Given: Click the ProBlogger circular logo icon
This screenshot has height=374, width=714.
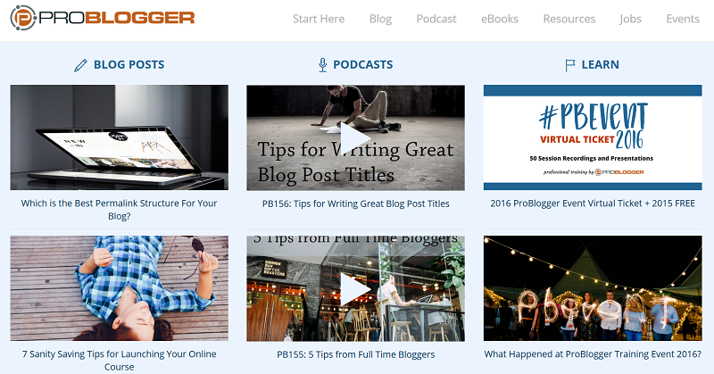Looking at the screenshot, I should point(23,18).
